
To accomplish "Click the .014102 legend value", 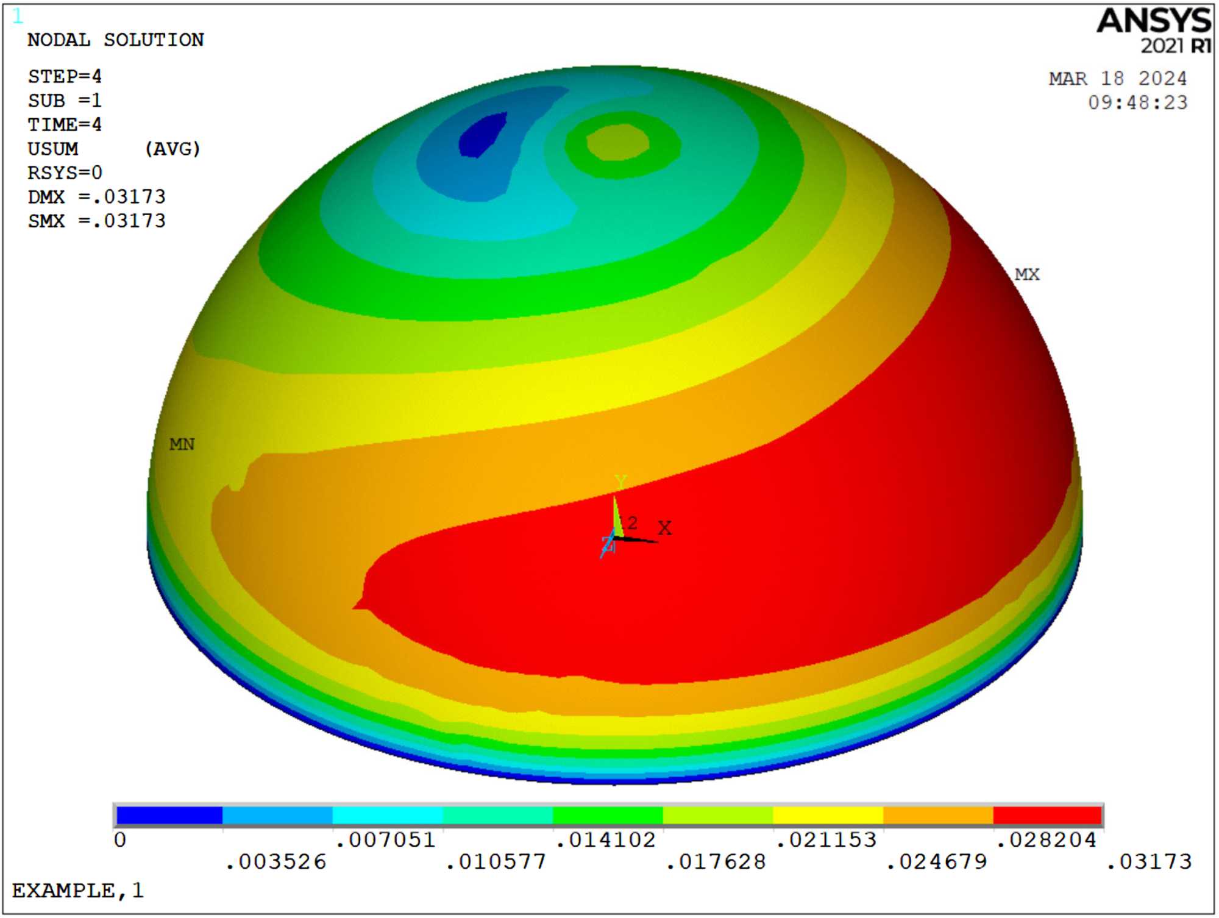I will (x=606, y=840).
